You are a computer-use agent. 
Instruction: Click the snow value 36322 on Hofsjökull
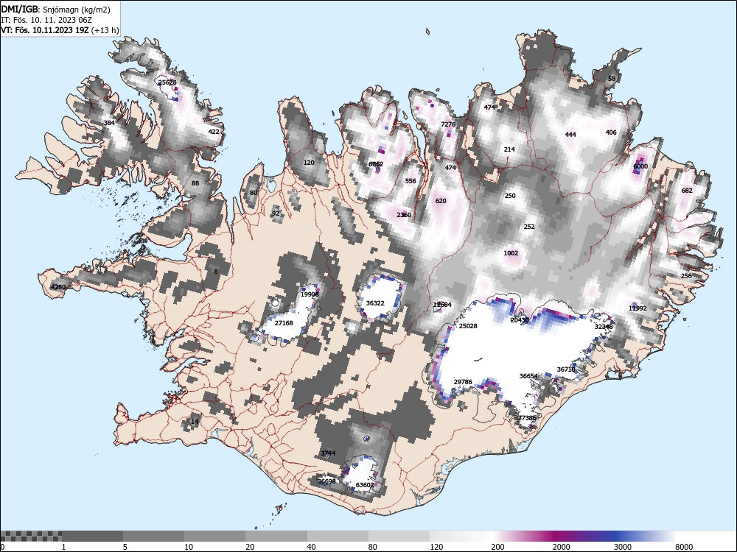375,303
